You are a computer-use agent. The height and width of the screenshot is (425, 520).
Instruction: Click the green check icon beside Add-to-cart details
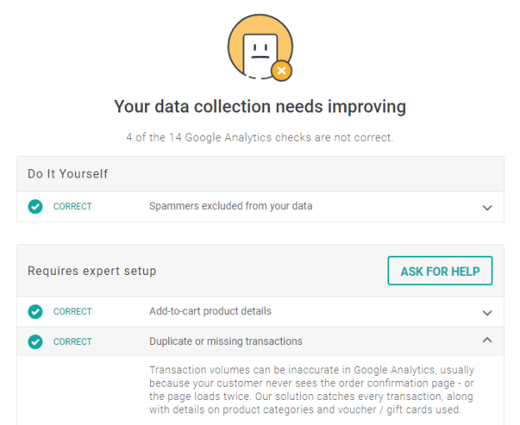coord(35,312)
